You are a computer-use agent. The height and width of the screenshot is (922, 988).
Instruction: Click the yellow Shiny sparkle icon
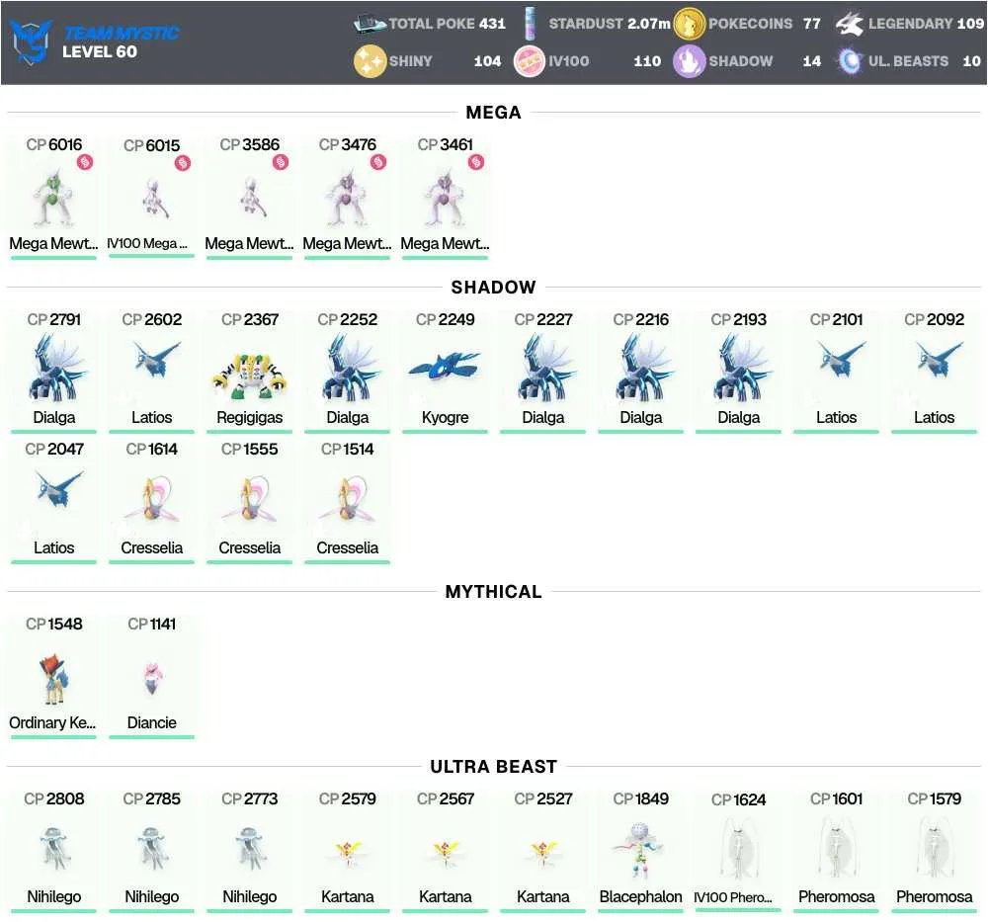(370, 61)
